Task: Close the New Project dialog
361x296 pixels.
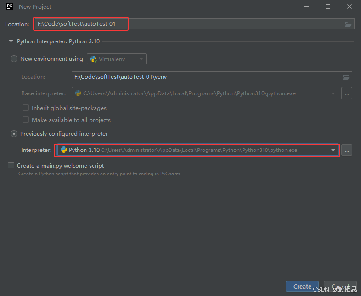Action: coord(349,7)
